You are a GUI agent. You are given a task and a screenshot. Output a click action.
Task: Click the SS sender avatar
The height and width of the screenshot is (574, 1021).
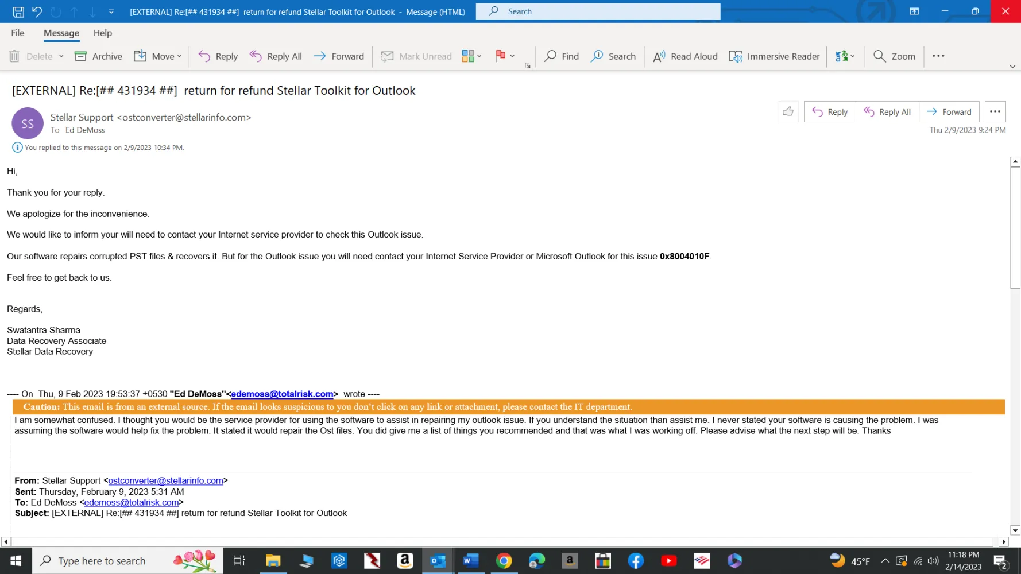pos(28,123)
